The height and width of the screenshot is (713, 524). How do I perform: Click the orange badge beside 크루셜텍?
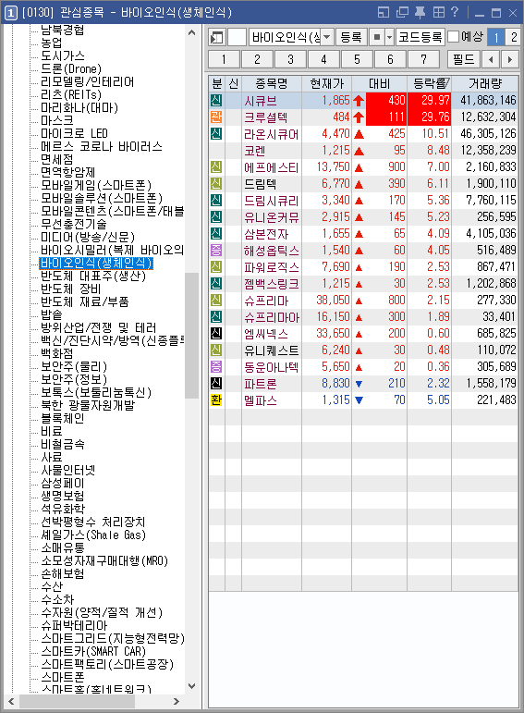pyautogui.click(x=216, y=117)
